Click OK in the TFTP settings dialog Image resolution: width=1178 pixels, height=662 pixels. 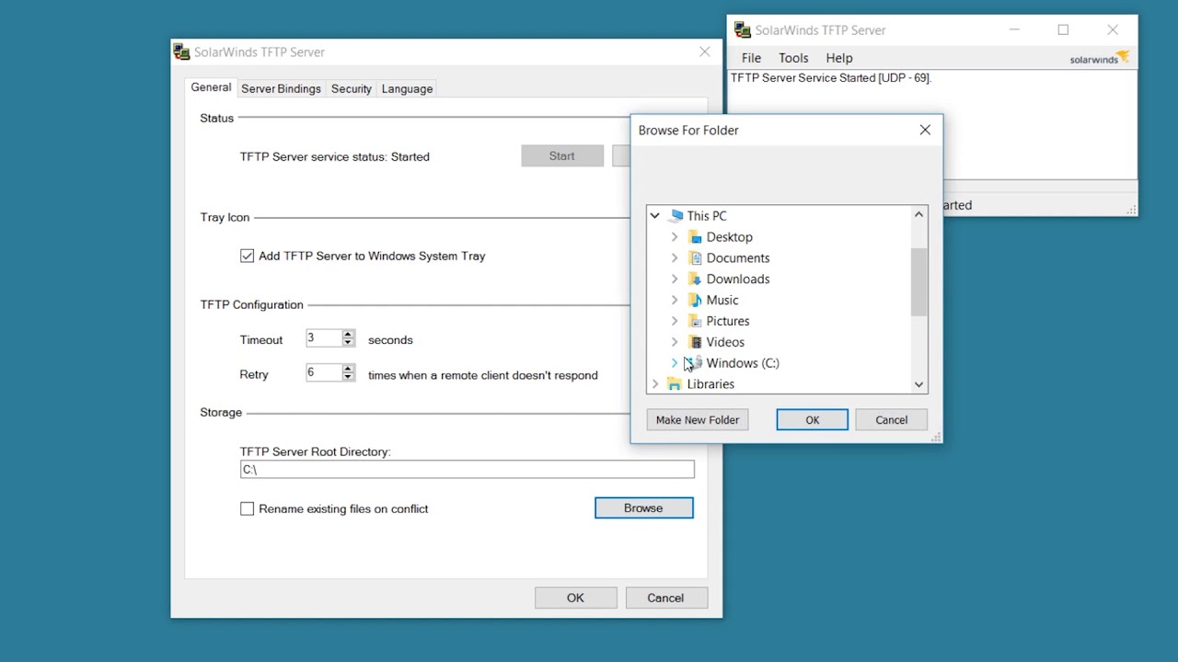click(x=575, y=598)
